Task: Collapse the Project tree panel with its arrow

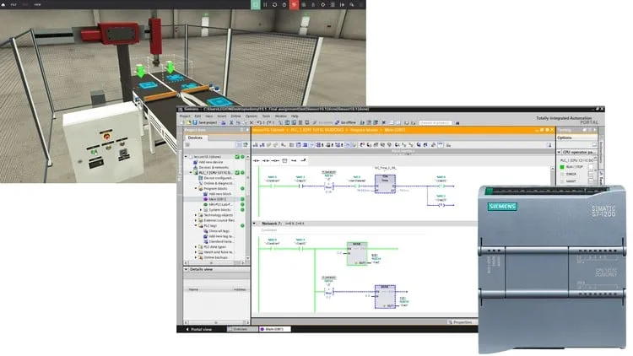Action: 247,130
